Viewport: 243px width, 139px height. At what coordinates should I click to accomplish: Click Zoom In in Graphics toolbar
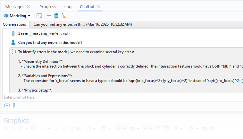point(6,129)
